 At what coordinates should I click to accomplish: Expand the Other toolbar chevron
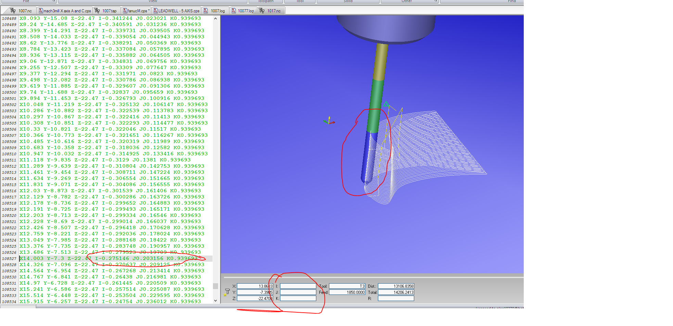click(x=435, y=1)
